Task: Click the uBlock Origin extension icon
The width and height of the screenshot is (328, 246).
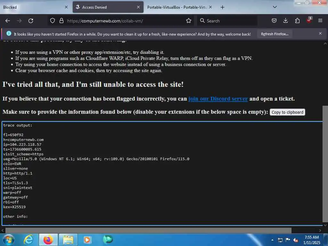Action: [x=309, y=20]
